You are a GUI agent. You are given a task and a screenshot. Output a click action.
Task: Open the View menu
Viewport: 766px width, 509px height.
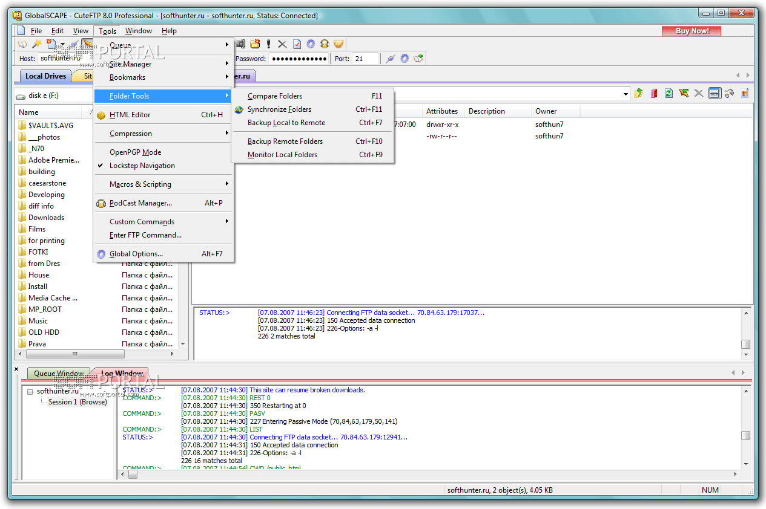81,31
